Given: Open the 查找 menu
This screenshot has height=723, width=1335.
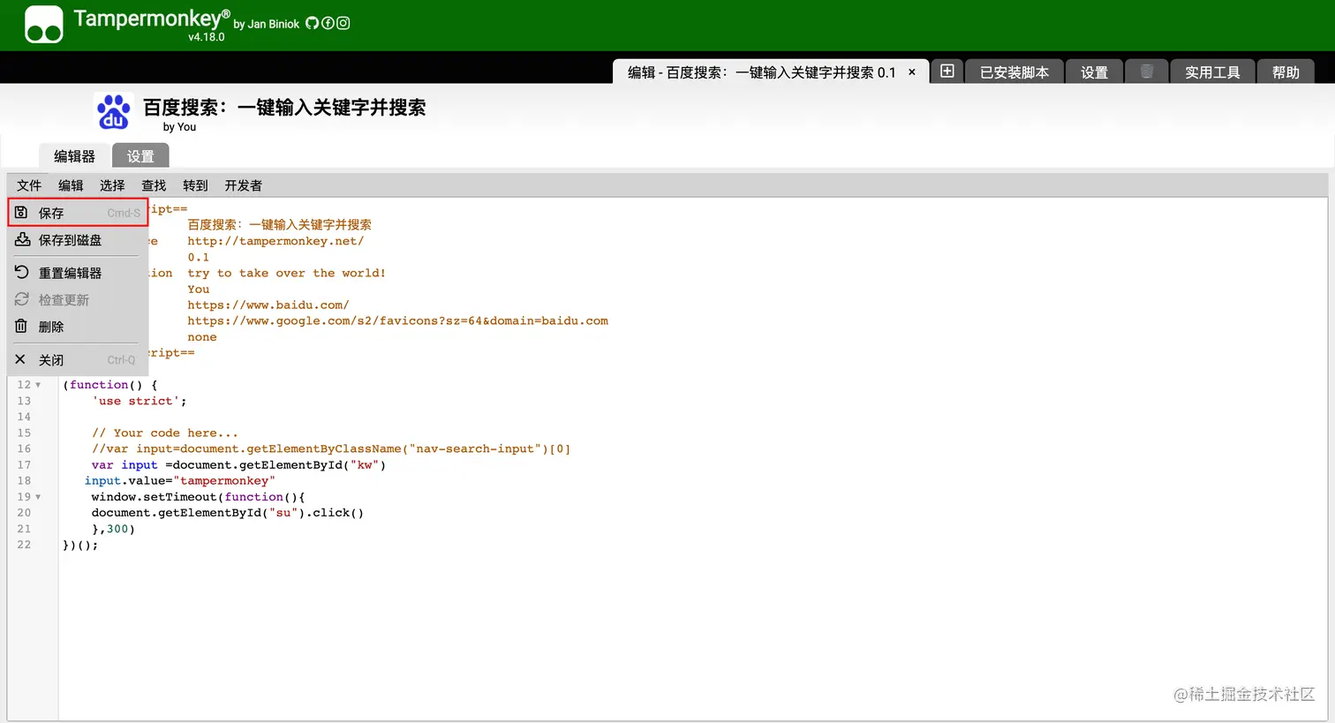Looking at the screenshot, I should point(154,185).
